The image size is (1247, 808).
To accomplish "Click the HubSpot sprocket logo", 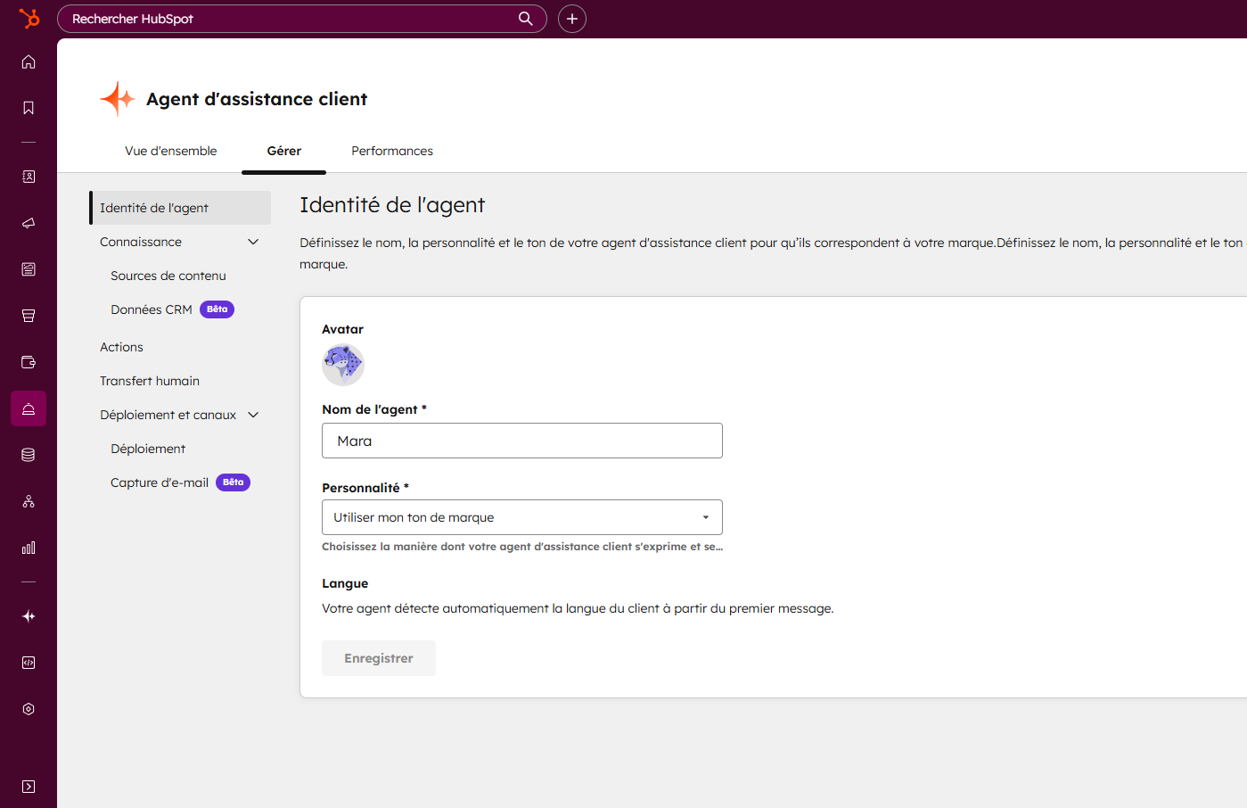I will (29, 18).
